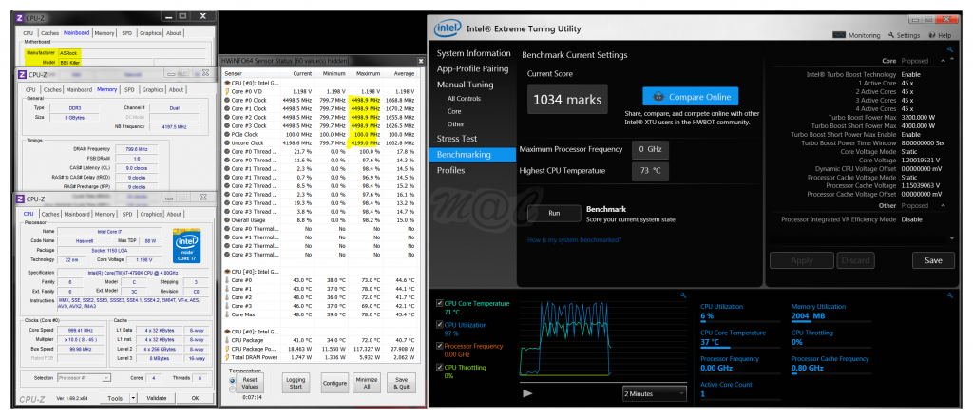973x418 pixels.
Task: Click wrench icon in the monitor stats panel
Action: tap(949, 295)
